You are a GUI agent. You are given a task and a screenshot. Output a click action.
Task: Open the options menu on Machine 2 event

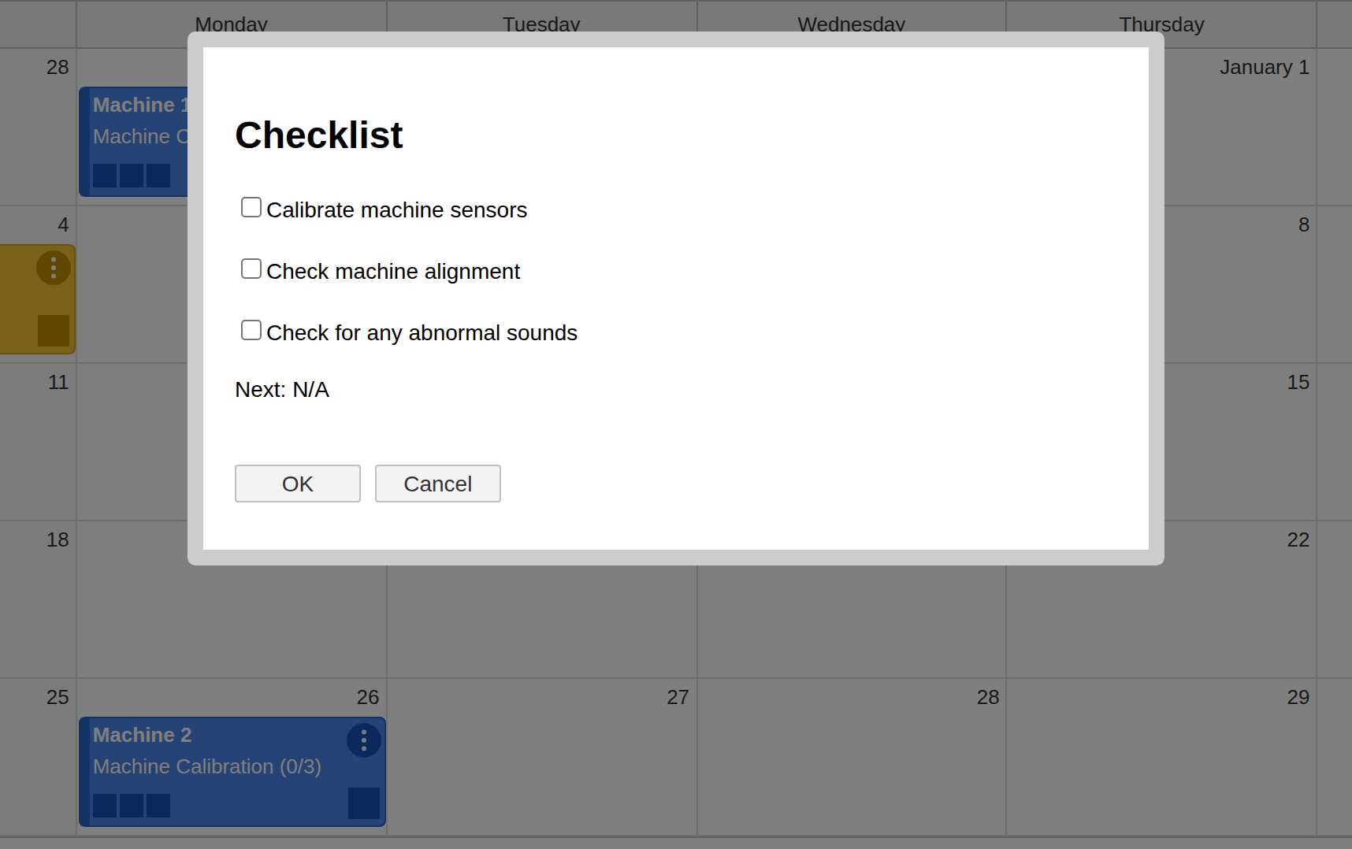[x=363, y=740]
